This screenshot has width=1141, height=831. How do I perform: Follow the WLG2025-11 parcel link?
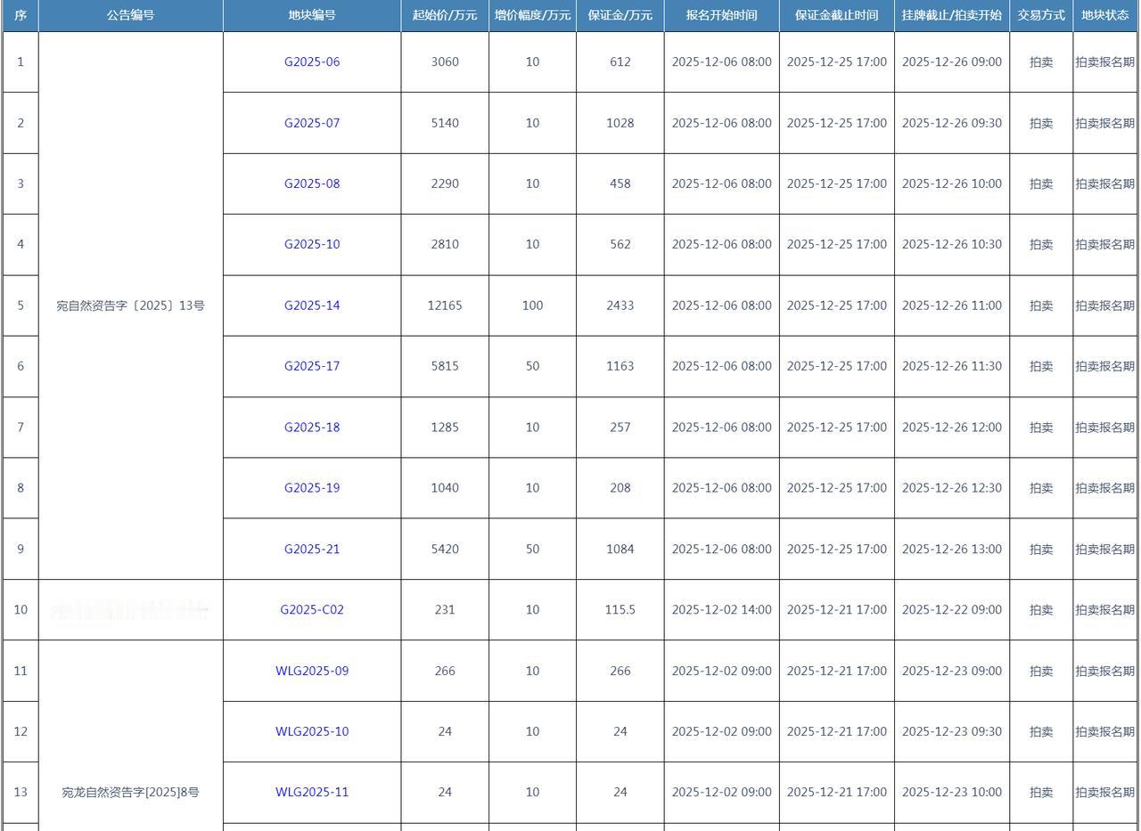tap(312, 792)
